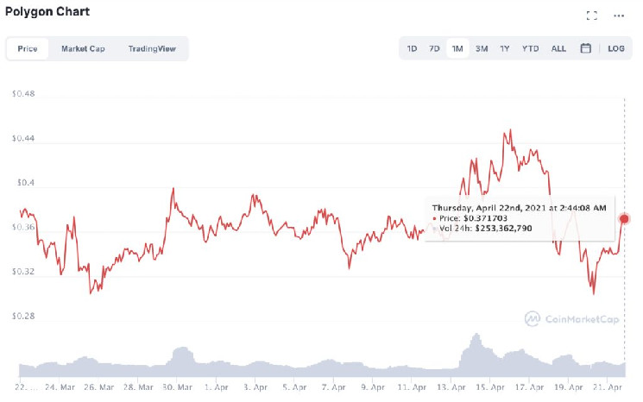Open the calendar date range picker
The width and height of the screenshot is (643, 402).
(585, 48)
